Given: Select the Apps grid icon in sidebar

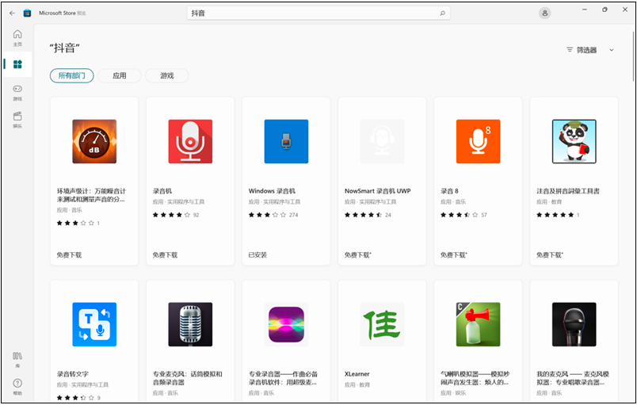Looking at the screenshot, I should point(17,64).
